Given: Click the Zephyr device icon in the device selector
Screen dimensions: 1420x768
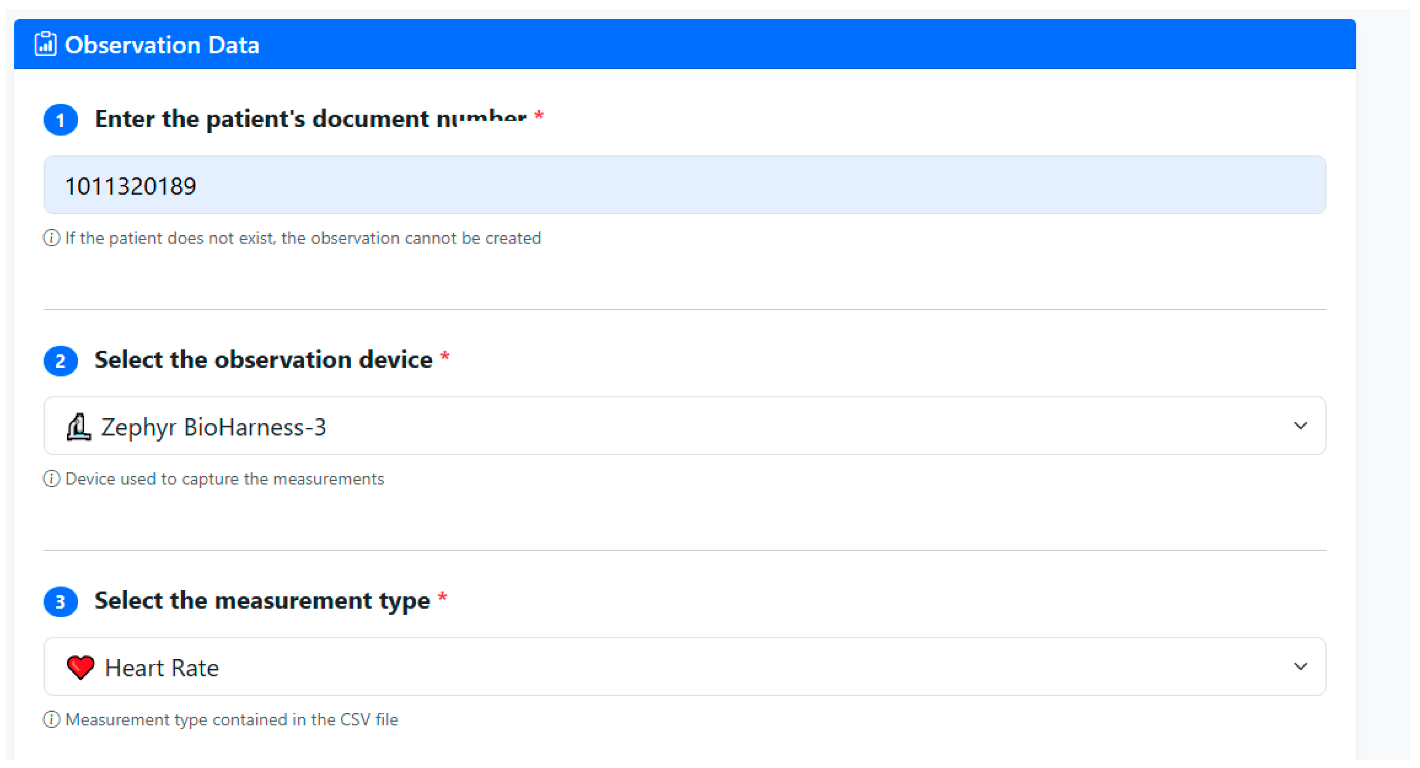Looking at the screenshot, I should [x=78, y=426].
